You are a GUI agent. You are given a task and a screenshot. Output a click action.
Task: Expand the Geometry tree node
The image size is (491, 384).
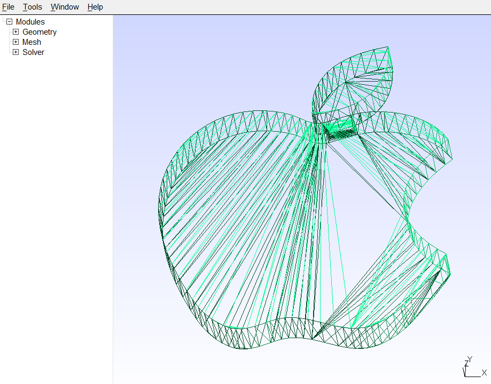tap(15, 32)
